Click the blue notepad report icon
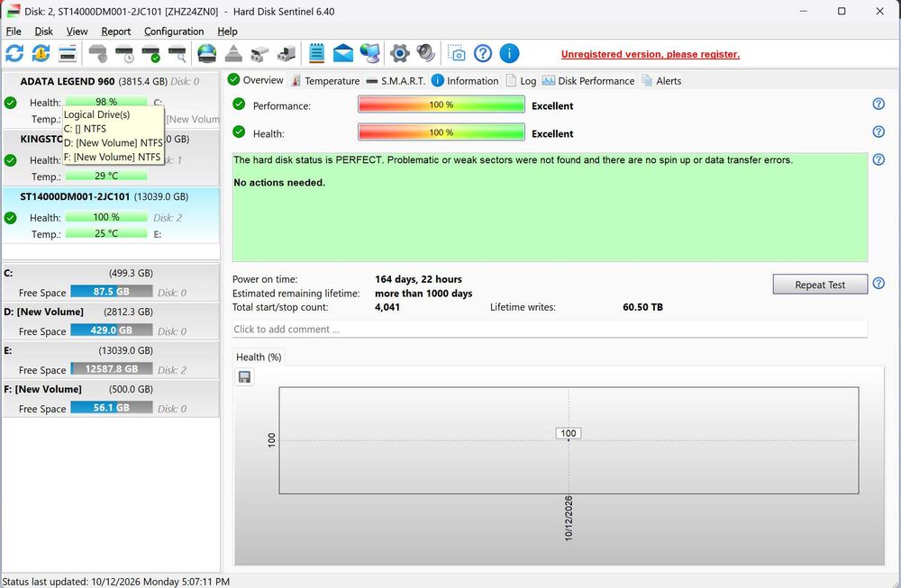 click(316, 53)
